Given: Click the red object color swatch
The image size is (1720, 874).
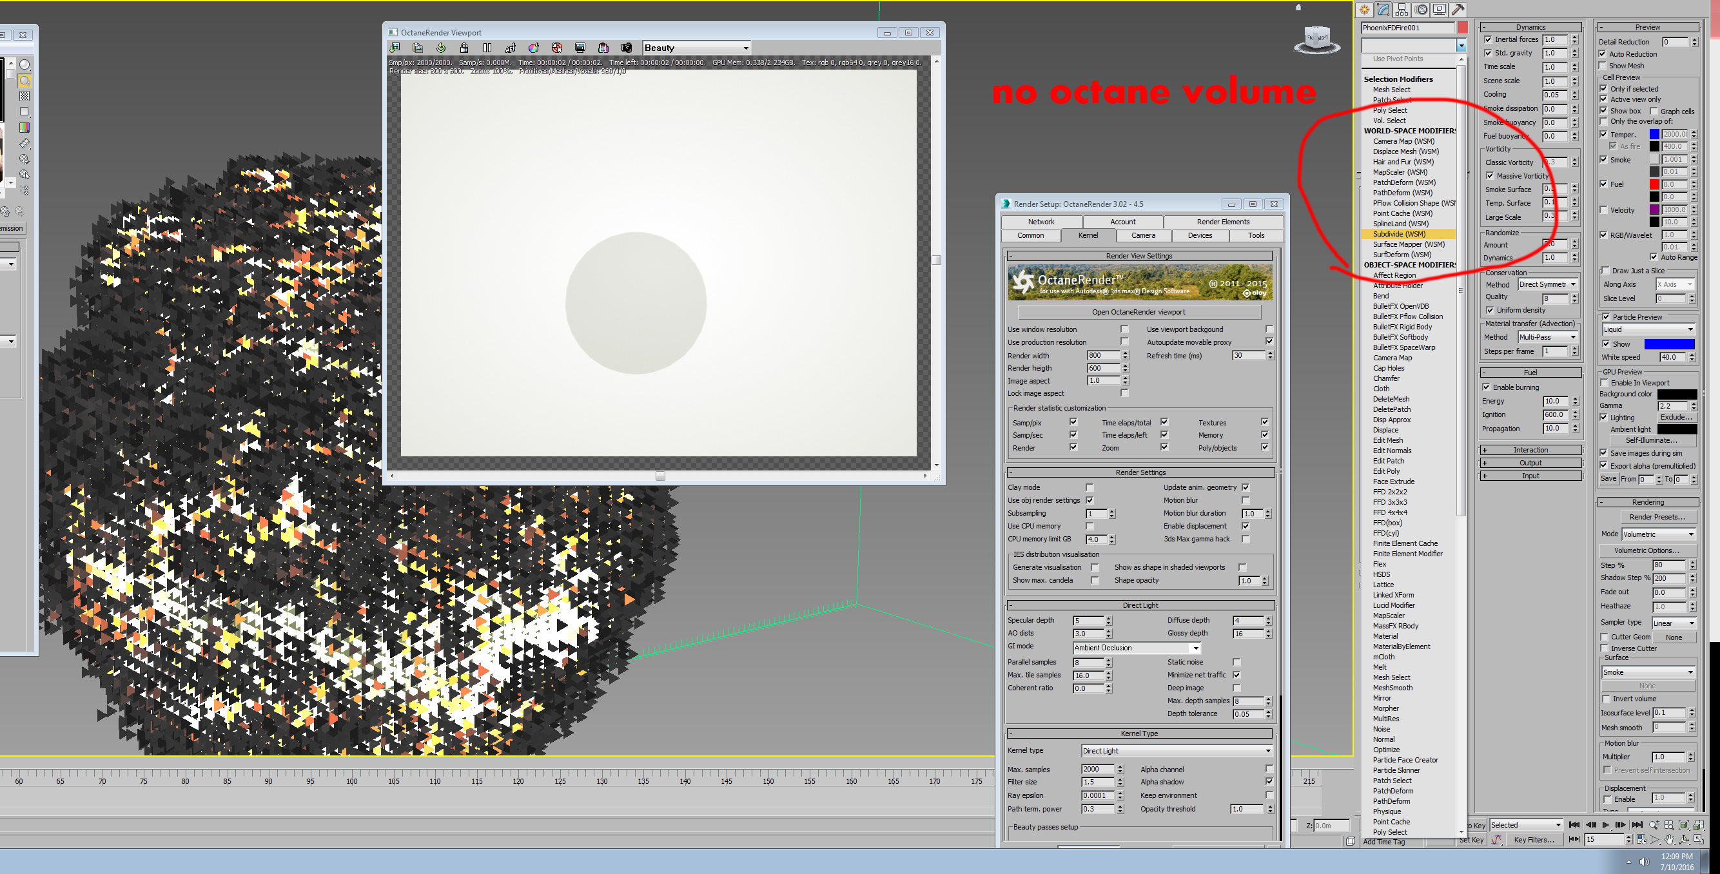Looking at the screenshot, I should coord(1462,28).
